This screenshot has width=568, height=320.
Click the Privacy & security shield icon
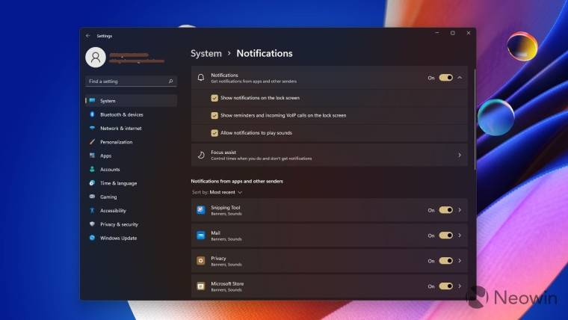coord(93,224)
